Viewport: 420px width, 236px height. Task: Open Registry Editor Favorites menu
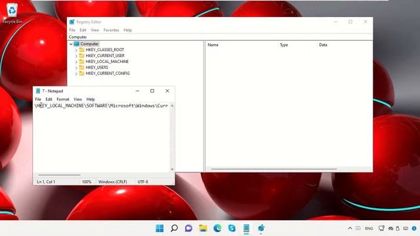(111, 30)
